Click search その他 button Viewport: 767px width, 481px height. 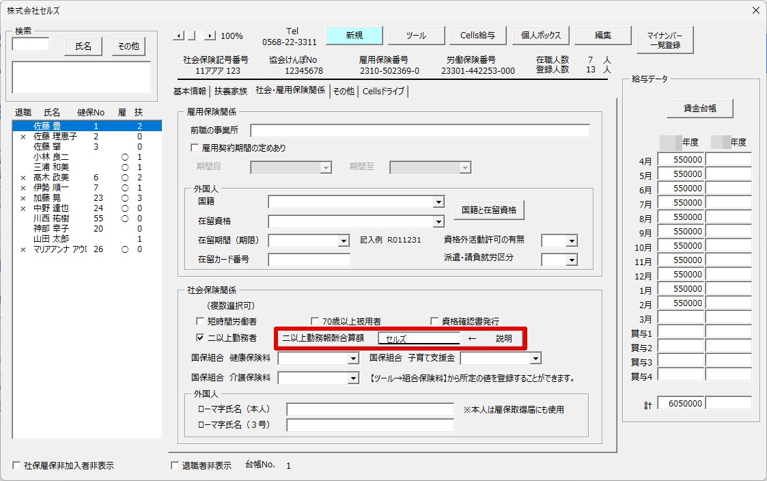(x=128, y=46)
